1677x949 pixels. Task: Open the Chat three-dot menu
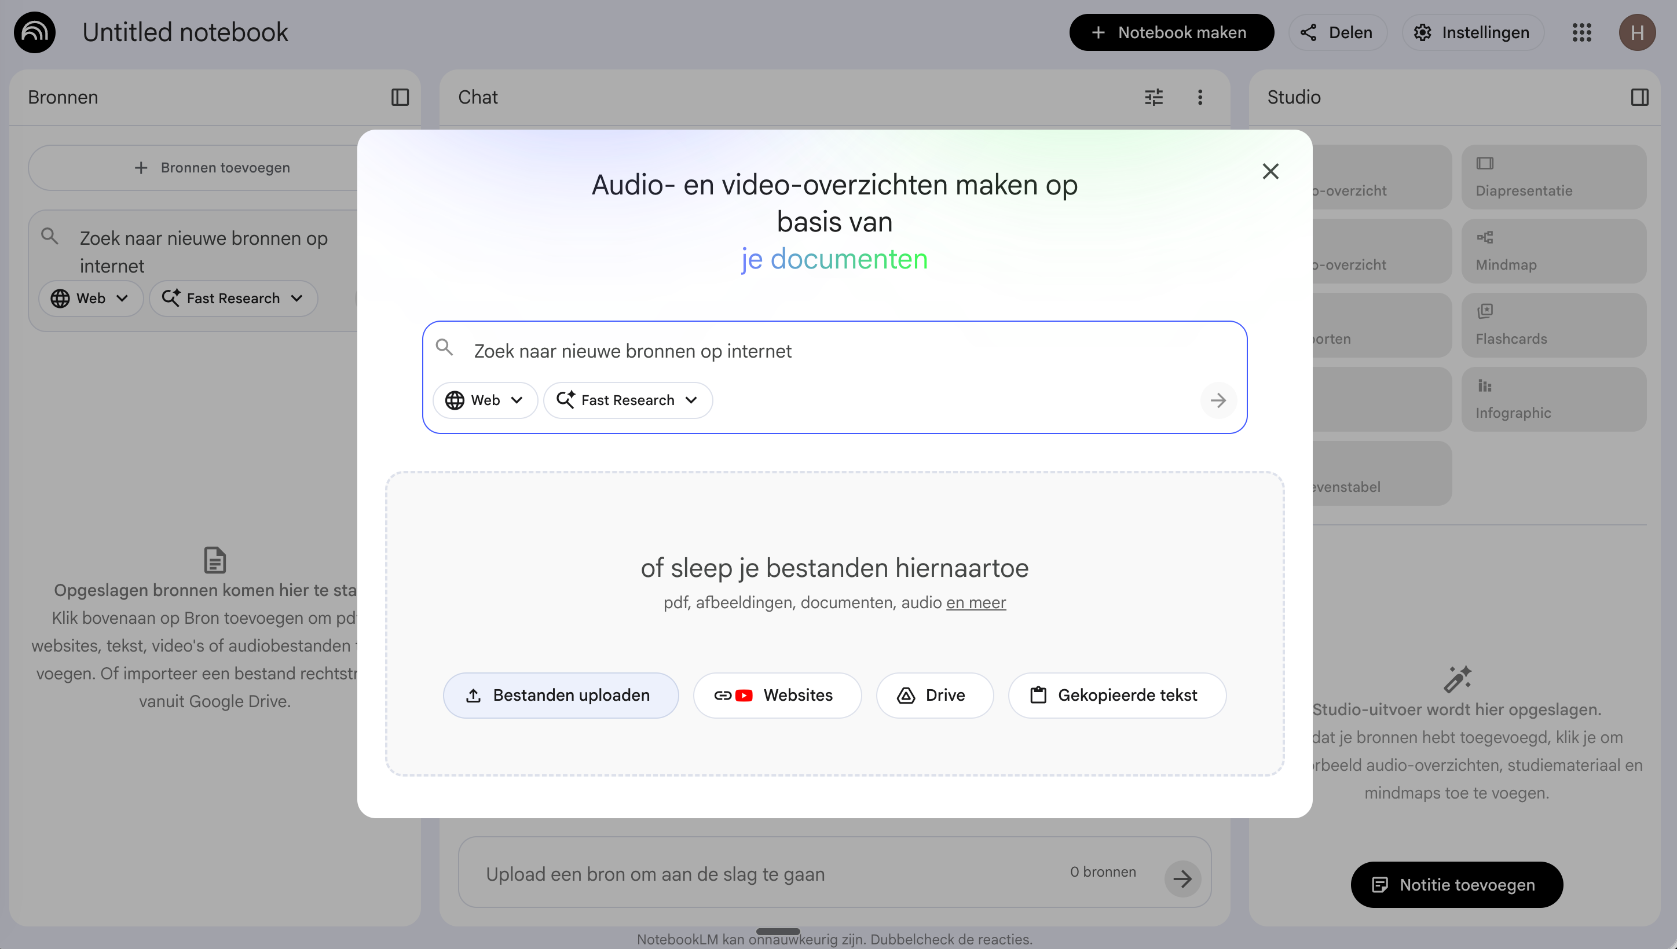[x=1199, y=97]
